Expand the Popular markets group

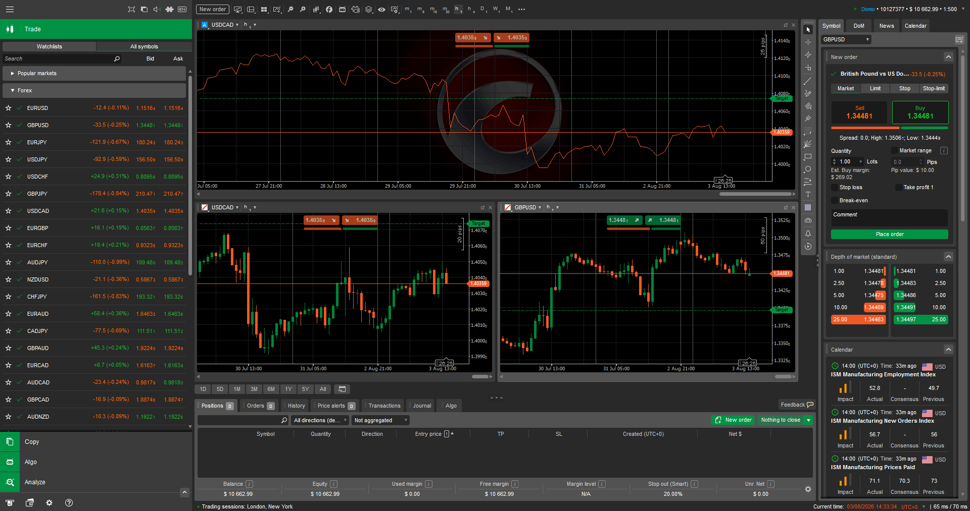94,73
